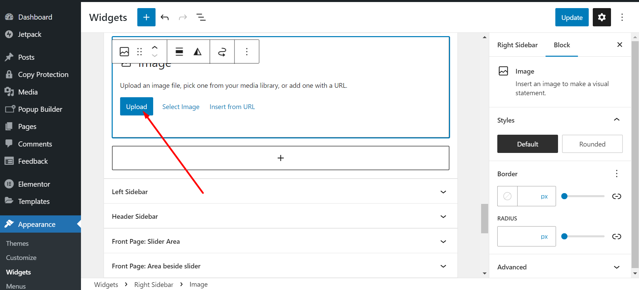The height and width of the screenshot is (290, 639).
Task: Click the align icon in block toolbar
Action: (x=179, y=52)
